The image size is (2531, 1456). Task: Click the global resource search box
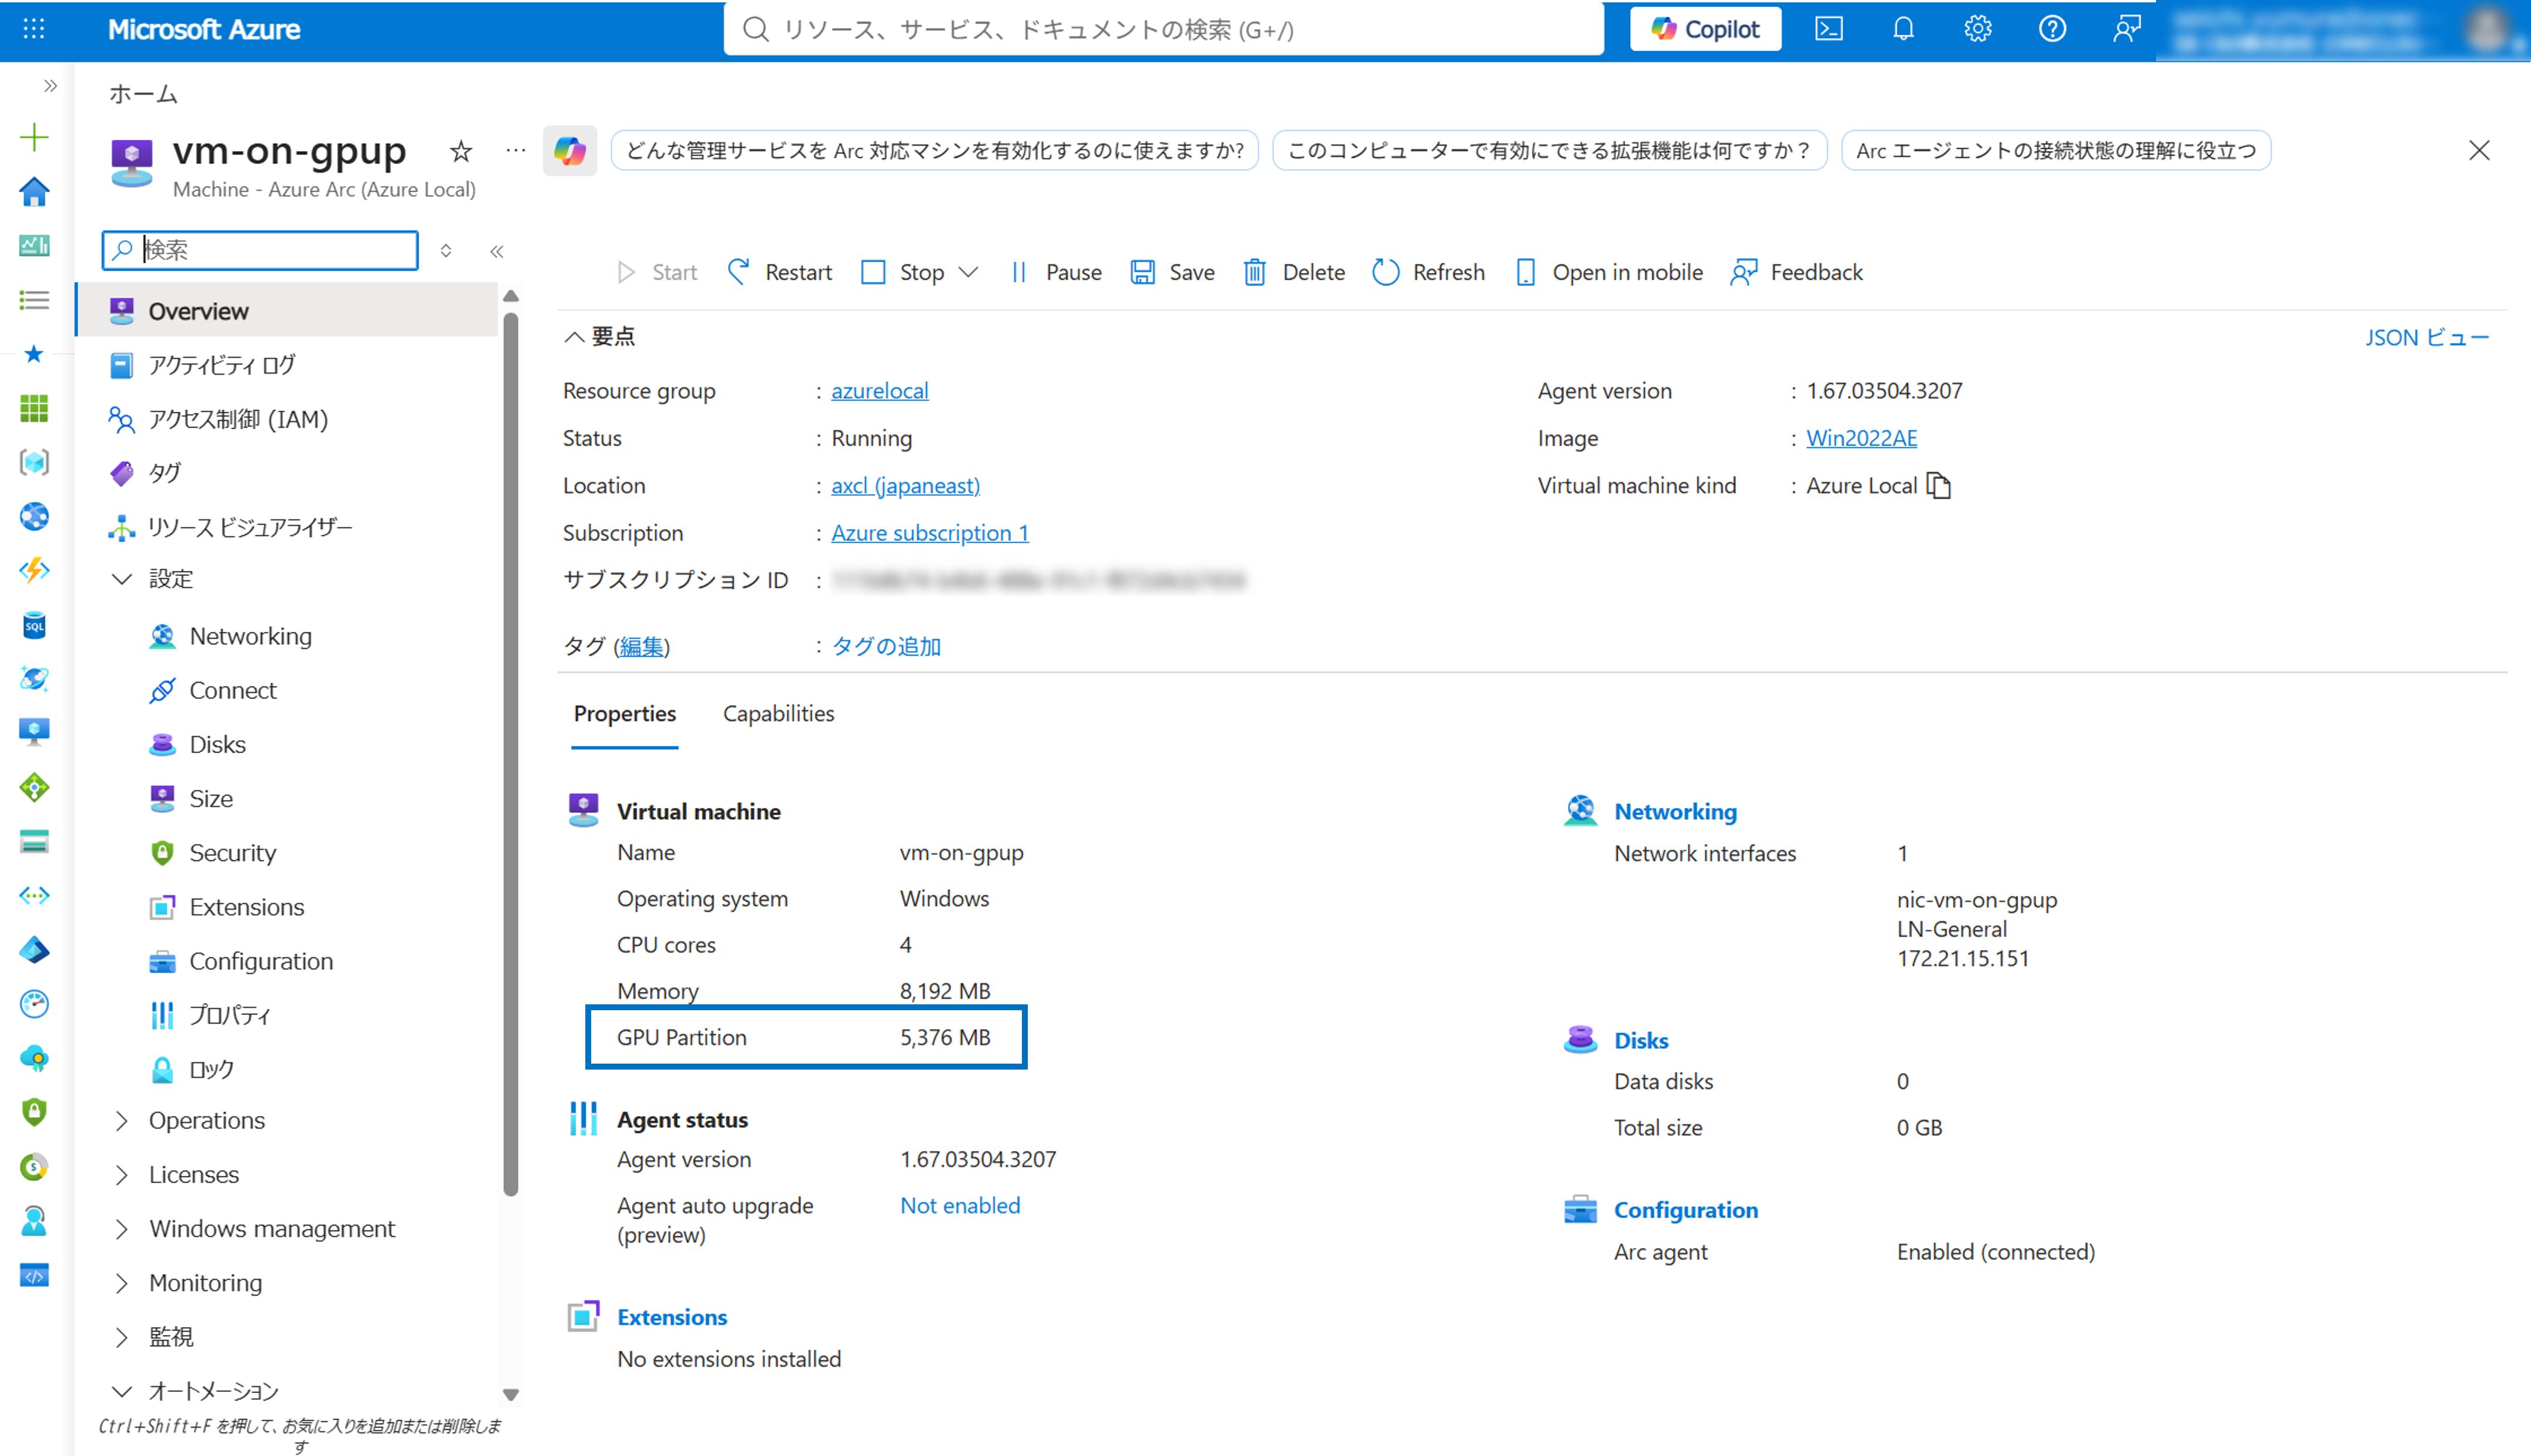click(x=1164, y=29)
